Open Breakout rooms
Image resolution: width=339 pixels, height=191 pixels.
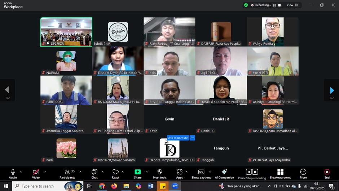click(280, 173)
